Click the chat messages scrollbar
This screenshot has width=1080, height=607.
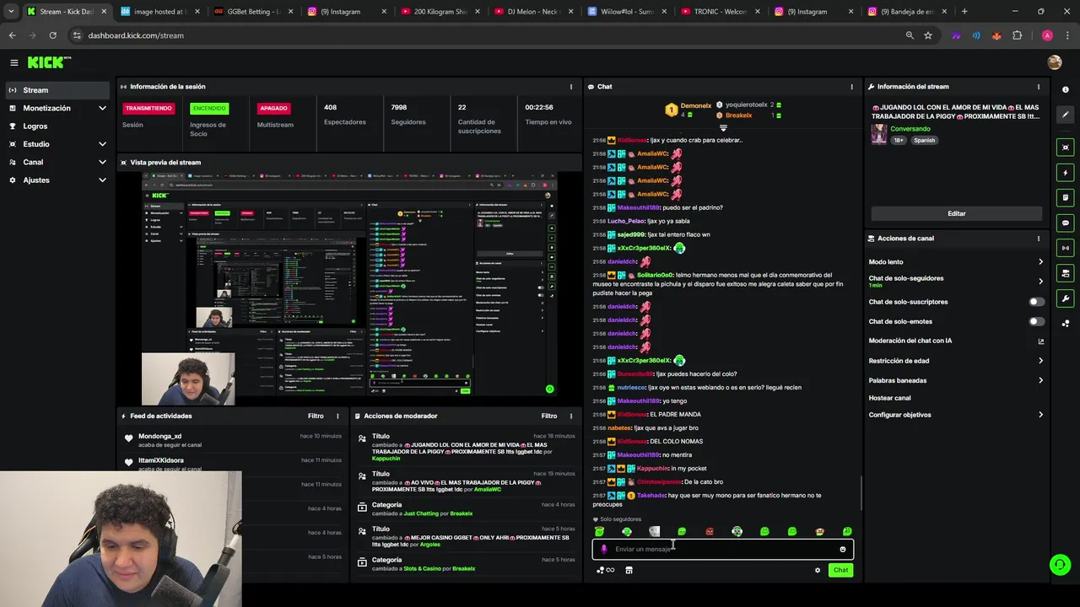(x=860, y=493)
